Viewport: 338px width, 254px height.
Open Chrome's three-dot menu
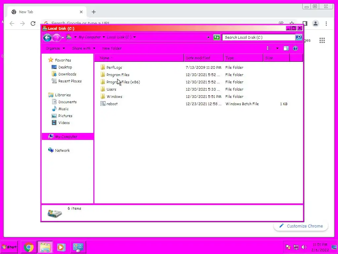(x=326, y=23)
